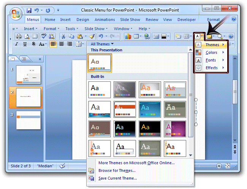The height and width of the screenshot is (189, 247).
Task: Click the Office orb button
Action: click(16, 14)
